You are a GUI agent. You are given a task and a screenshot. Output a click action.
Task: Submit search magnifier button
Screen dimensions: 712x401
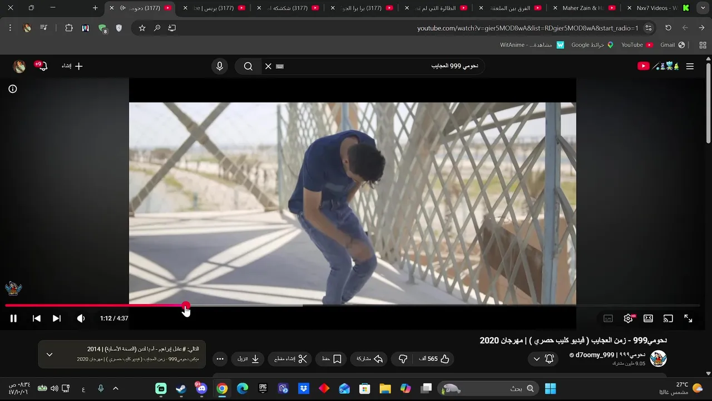coord(248,66)
